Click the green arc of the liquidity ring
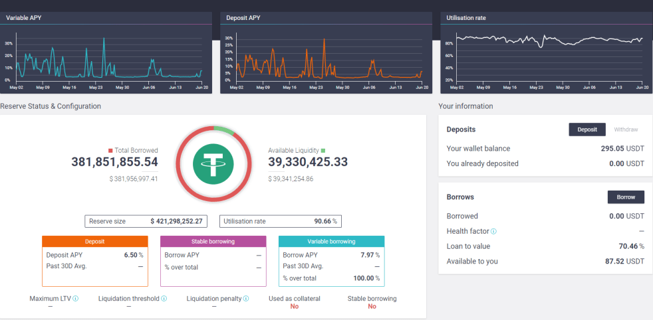The width and height of the screenshot is (653, 320). tap(224, 129)
